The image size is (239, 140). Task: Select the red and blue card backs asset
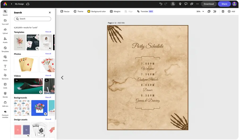[22, 130]
